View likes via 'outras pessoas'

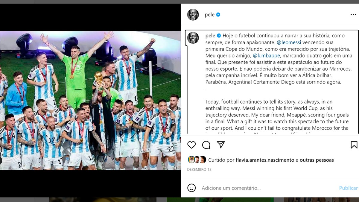pyautogui.click(x=317, y=160)
